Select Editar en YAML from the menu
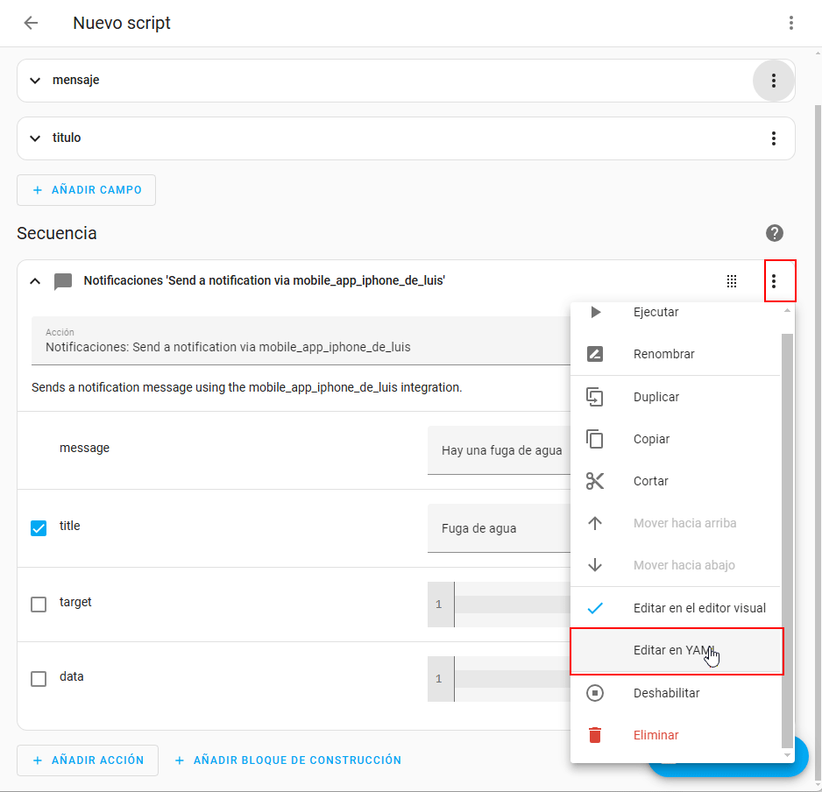The width and height of the screenshot is (822, 792). pos(675,651)
